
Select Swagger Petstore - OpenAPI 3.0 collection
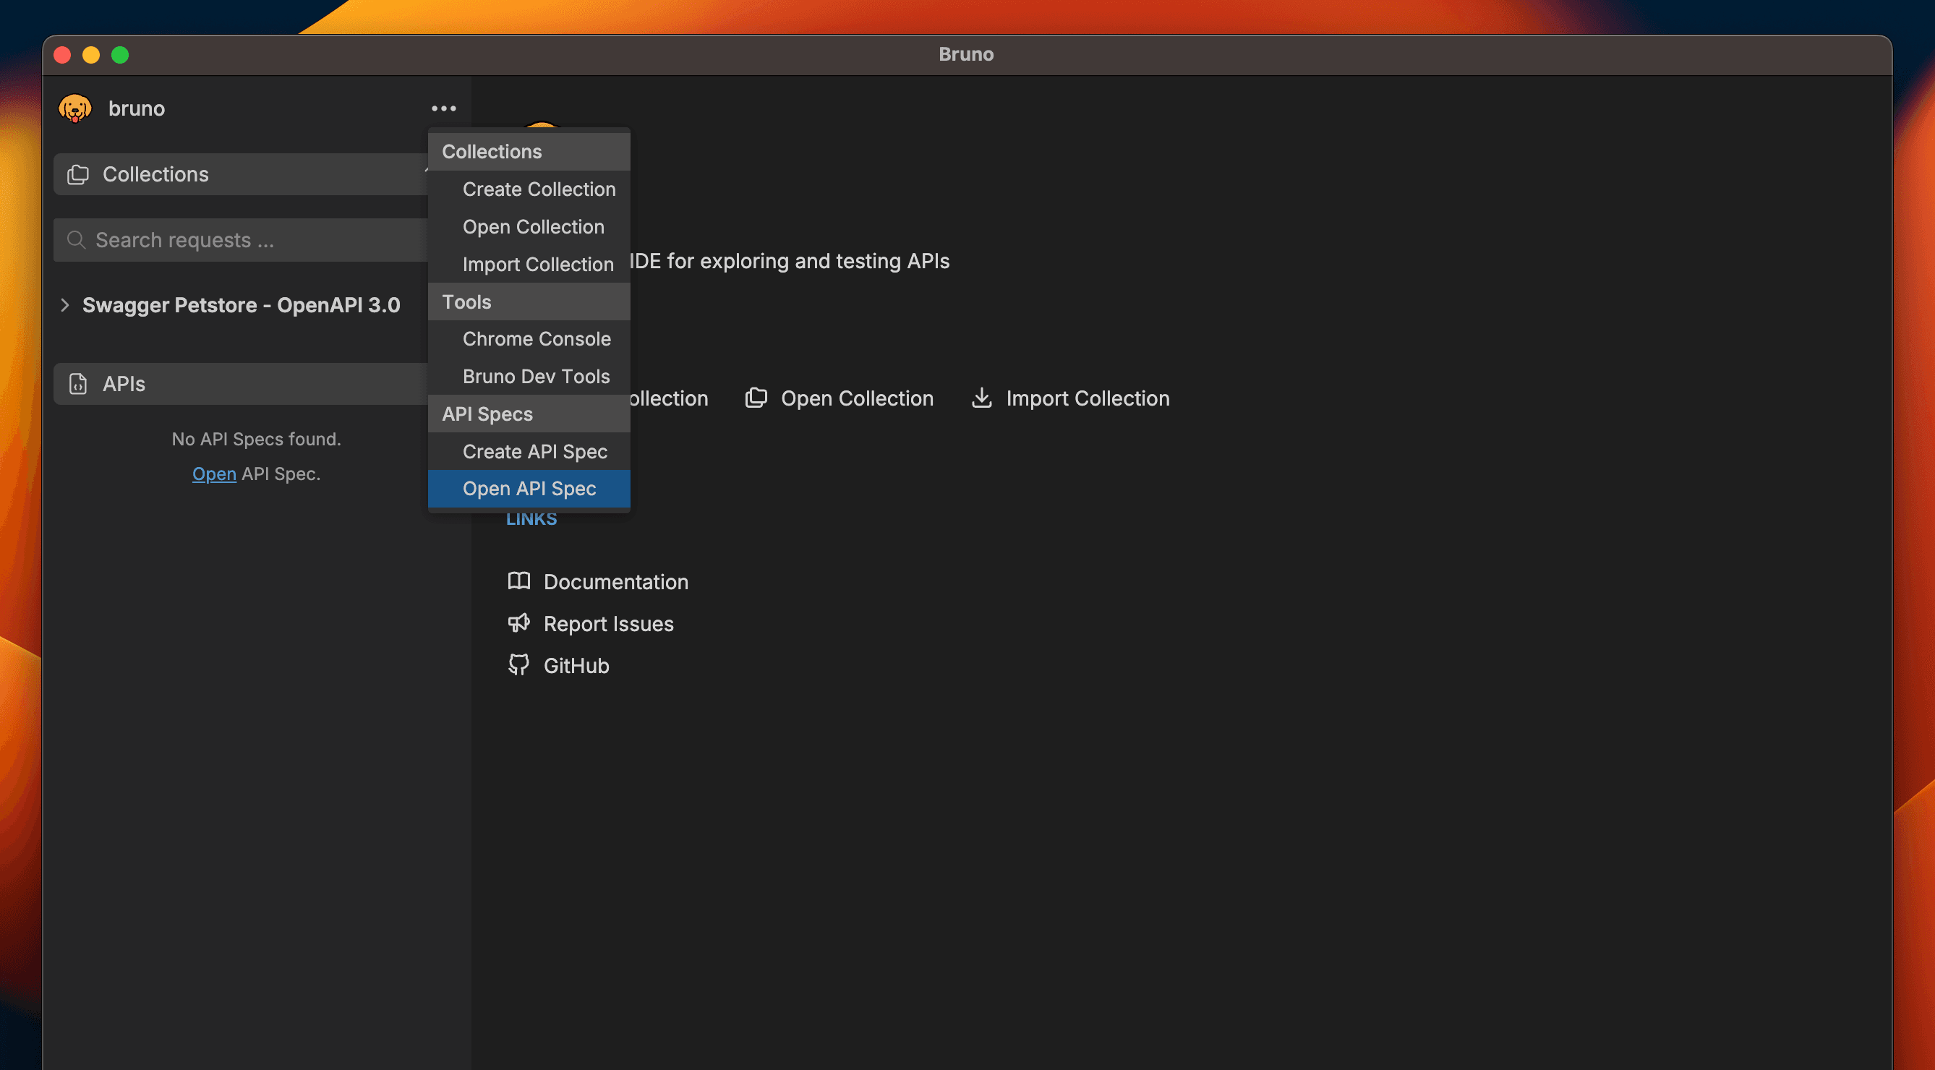240,305
